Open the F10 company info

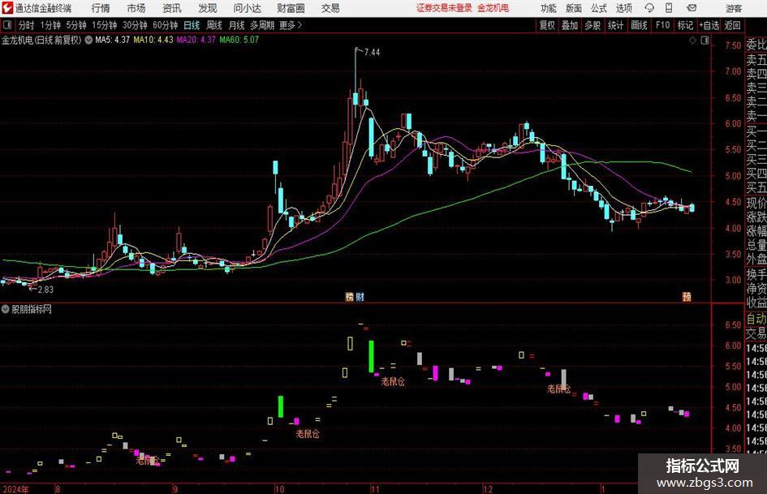663,25
